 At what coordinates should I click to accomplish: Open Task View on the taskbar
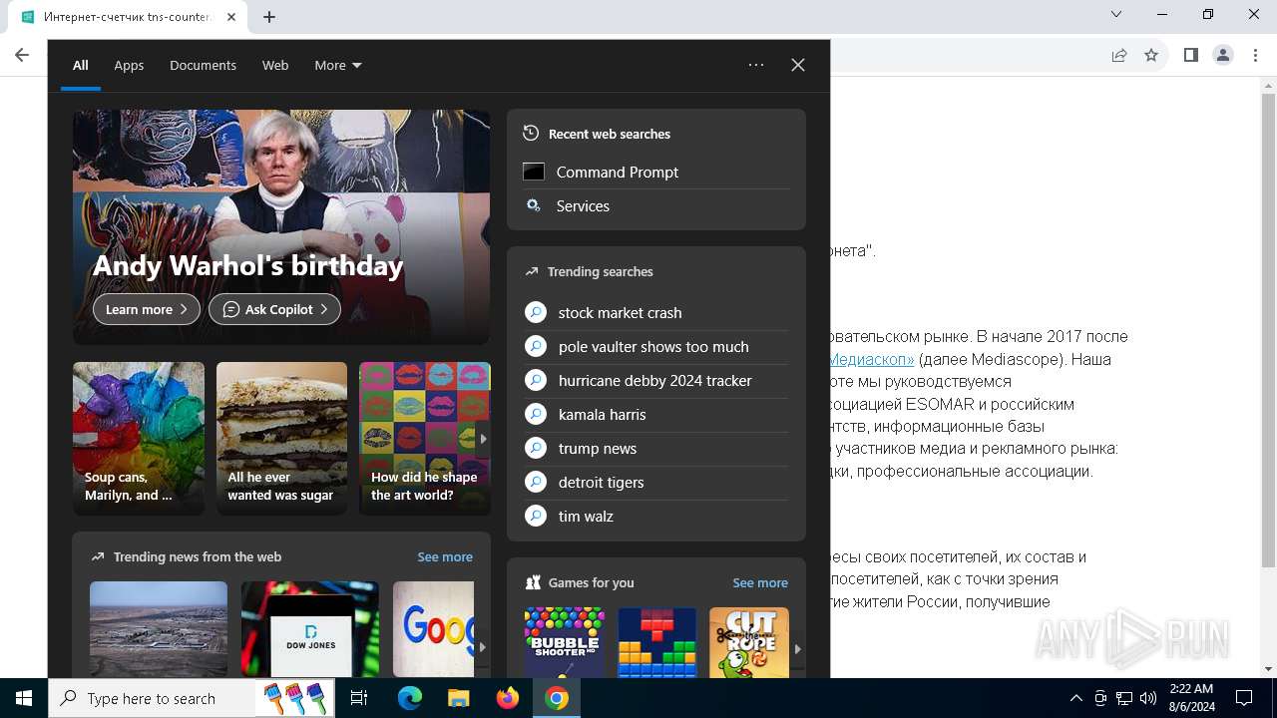pyautogui.click(x=359, y=698)
